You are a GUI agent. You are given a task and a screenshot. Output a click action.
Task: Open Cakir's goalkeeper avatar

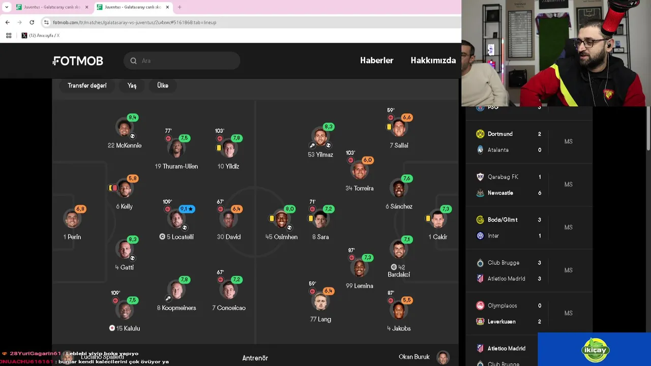pyautogui.click(x=438, y=220)
